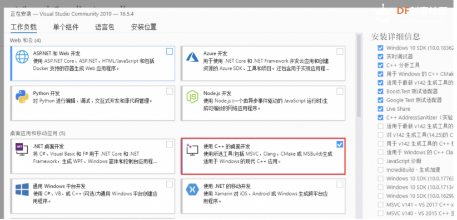457x220 pixels.
Task: Select the .NET 桌面开发 card title
Action: coord(48,146)
